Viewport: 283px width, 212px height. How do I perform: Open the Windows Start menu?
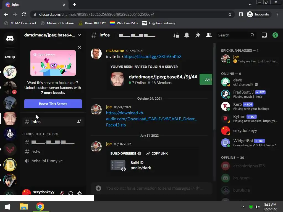[x=7, y=206]
